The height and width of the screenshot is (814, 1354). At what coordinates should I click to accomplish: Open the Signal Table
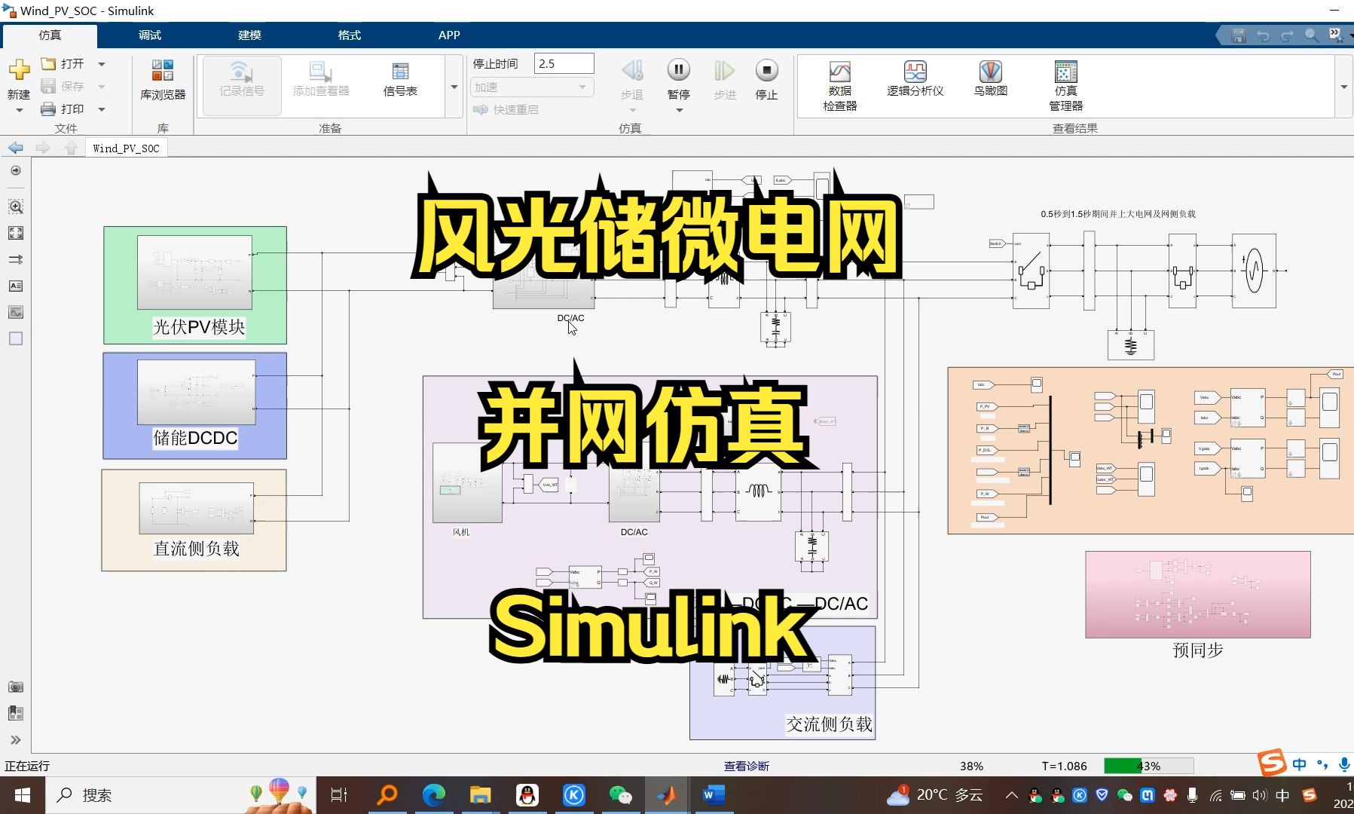pos(400,80)
